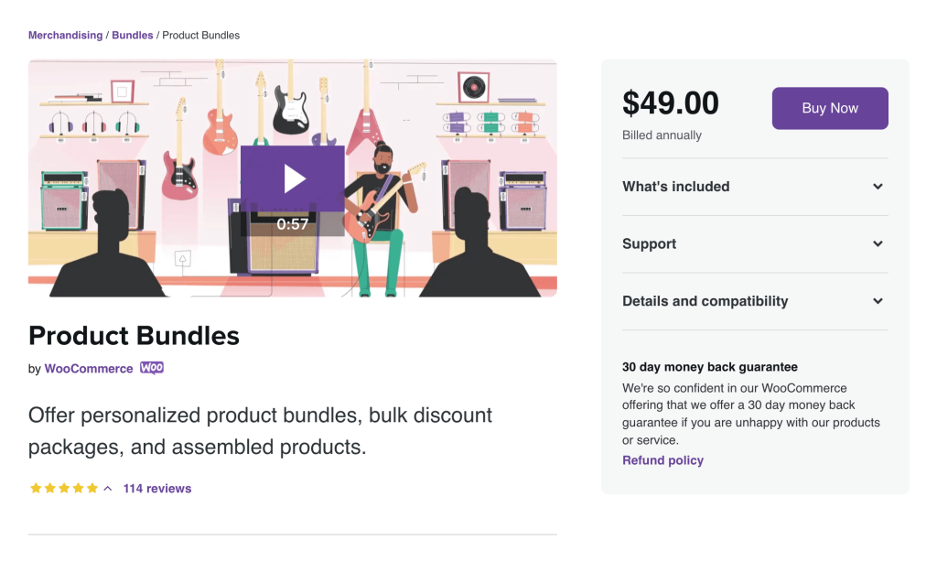Open the WooCommerce author page

click(x=89, y=368)
